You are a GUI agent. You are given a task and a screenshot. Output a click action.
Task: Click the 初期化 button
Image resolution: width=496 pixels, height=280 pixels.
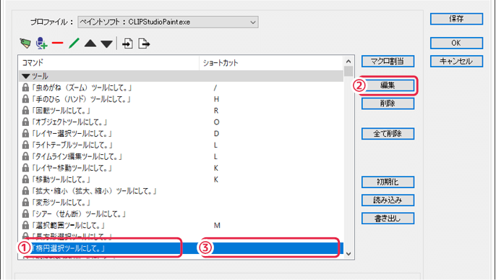[x=388, y=182]
